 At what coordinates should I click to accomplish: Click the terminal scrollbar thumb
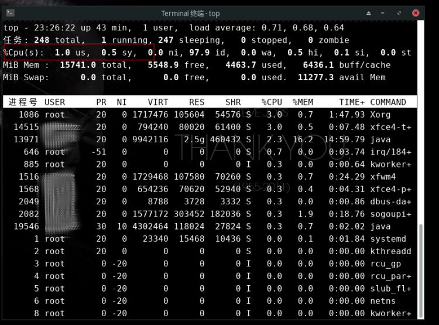point(421,271)
